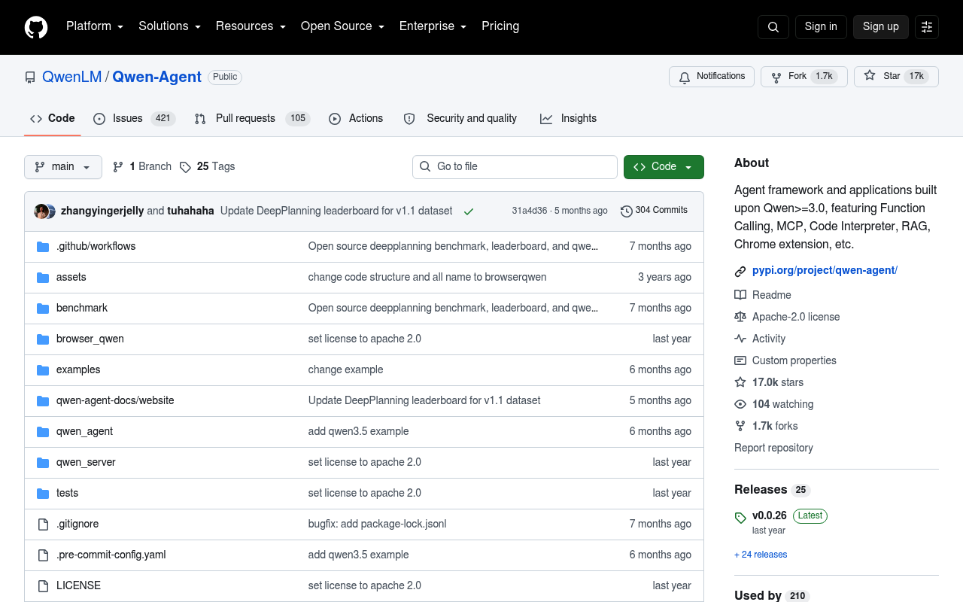Screen dimensions: 963x602
Task: Open the Pull requests tab
Action: pyautogui.click(x=252, y=119)
